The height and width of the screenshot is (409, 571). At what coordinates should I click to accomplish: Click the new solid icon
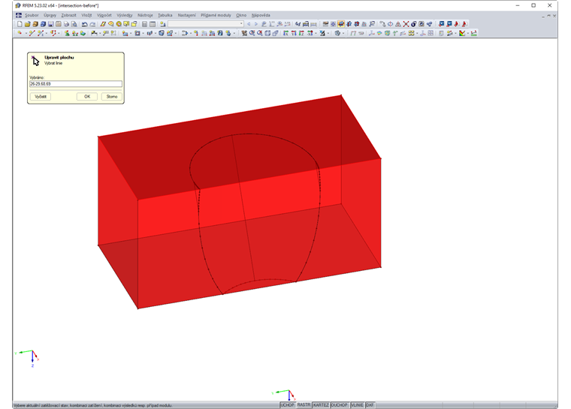(x=162, y=33)
